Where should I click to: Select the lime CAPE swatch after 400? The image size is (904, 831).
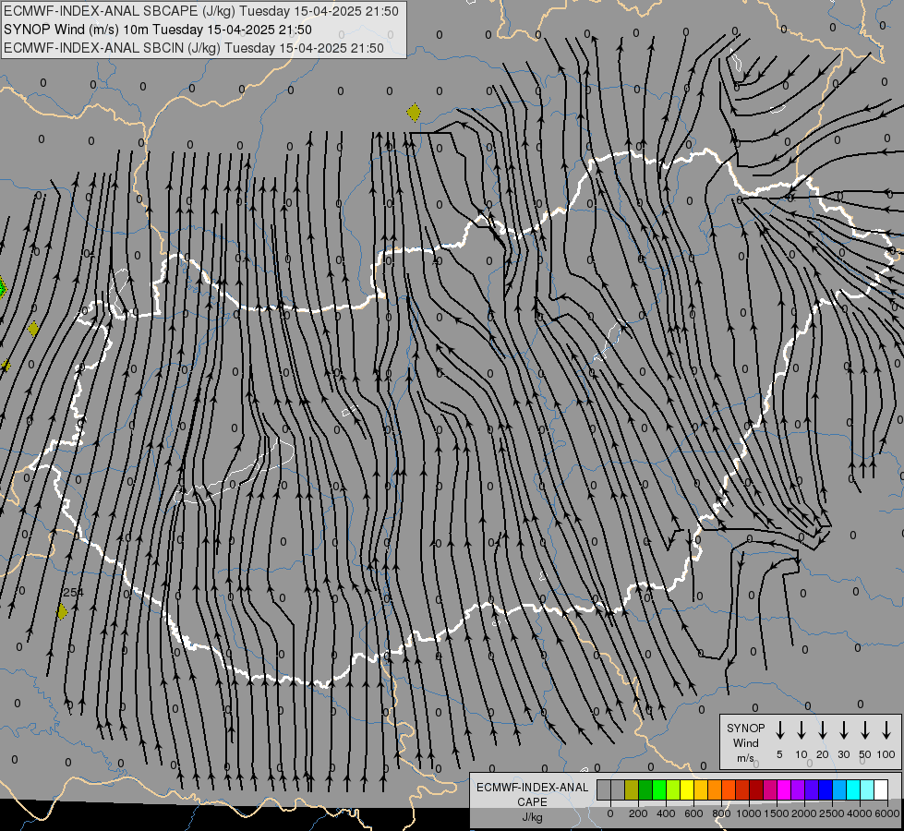pyautogui.click(x=673, y=790)
